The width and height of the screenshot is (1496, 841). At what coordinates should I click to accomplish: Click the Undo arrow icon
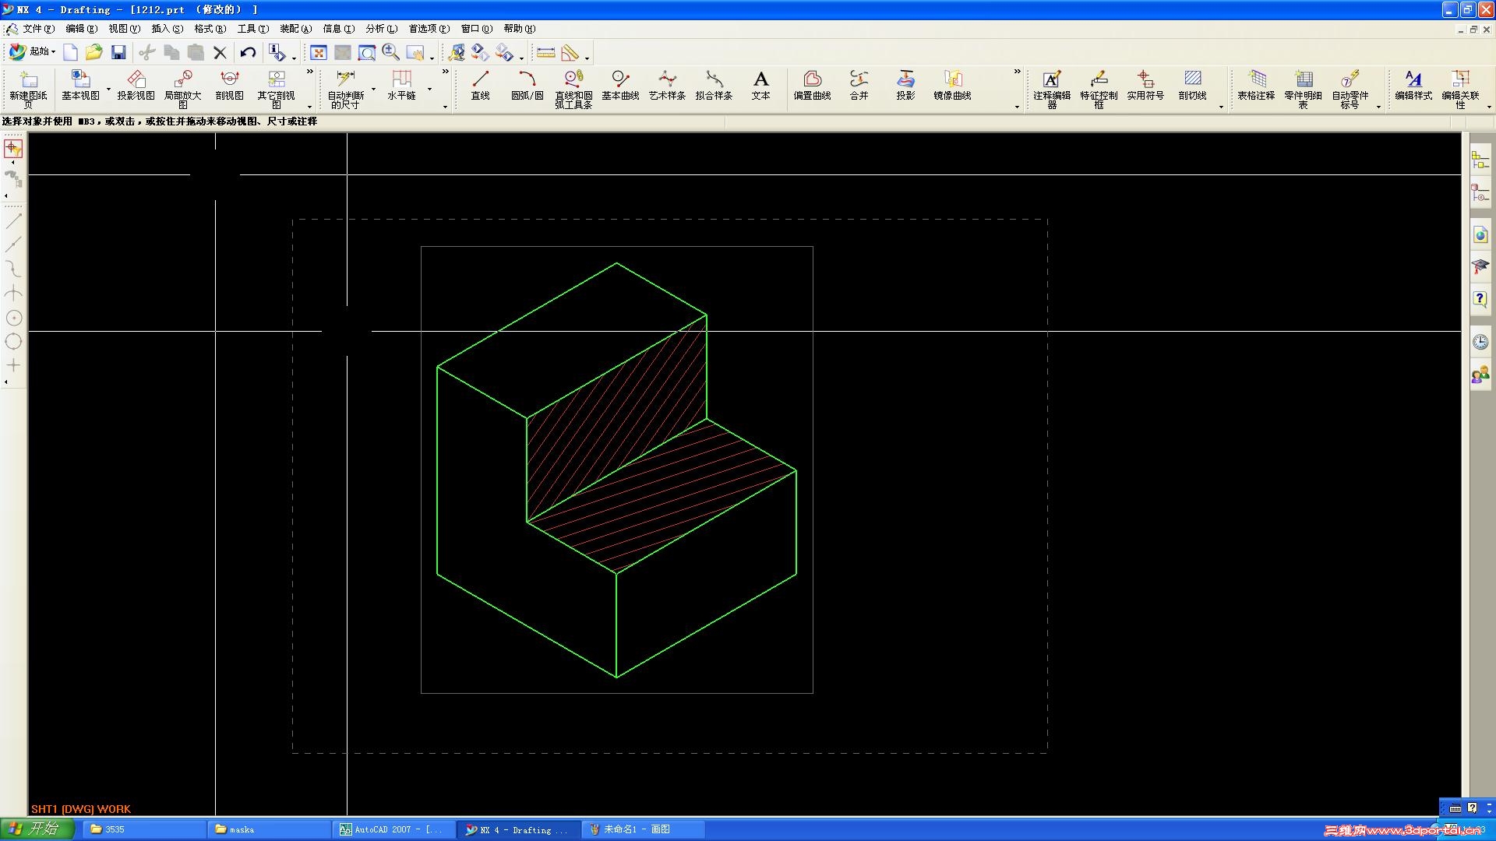pos(248,52)
